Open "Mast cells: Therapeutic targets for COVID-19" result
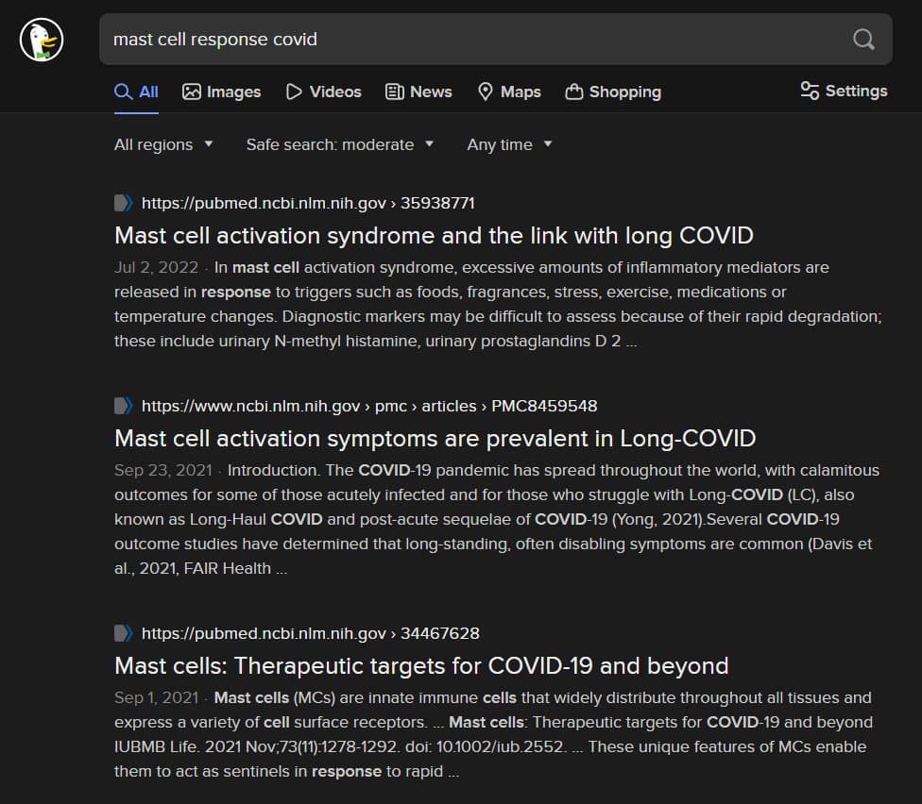The width and height of the screenshot is (922, 804). click(421, 665)
